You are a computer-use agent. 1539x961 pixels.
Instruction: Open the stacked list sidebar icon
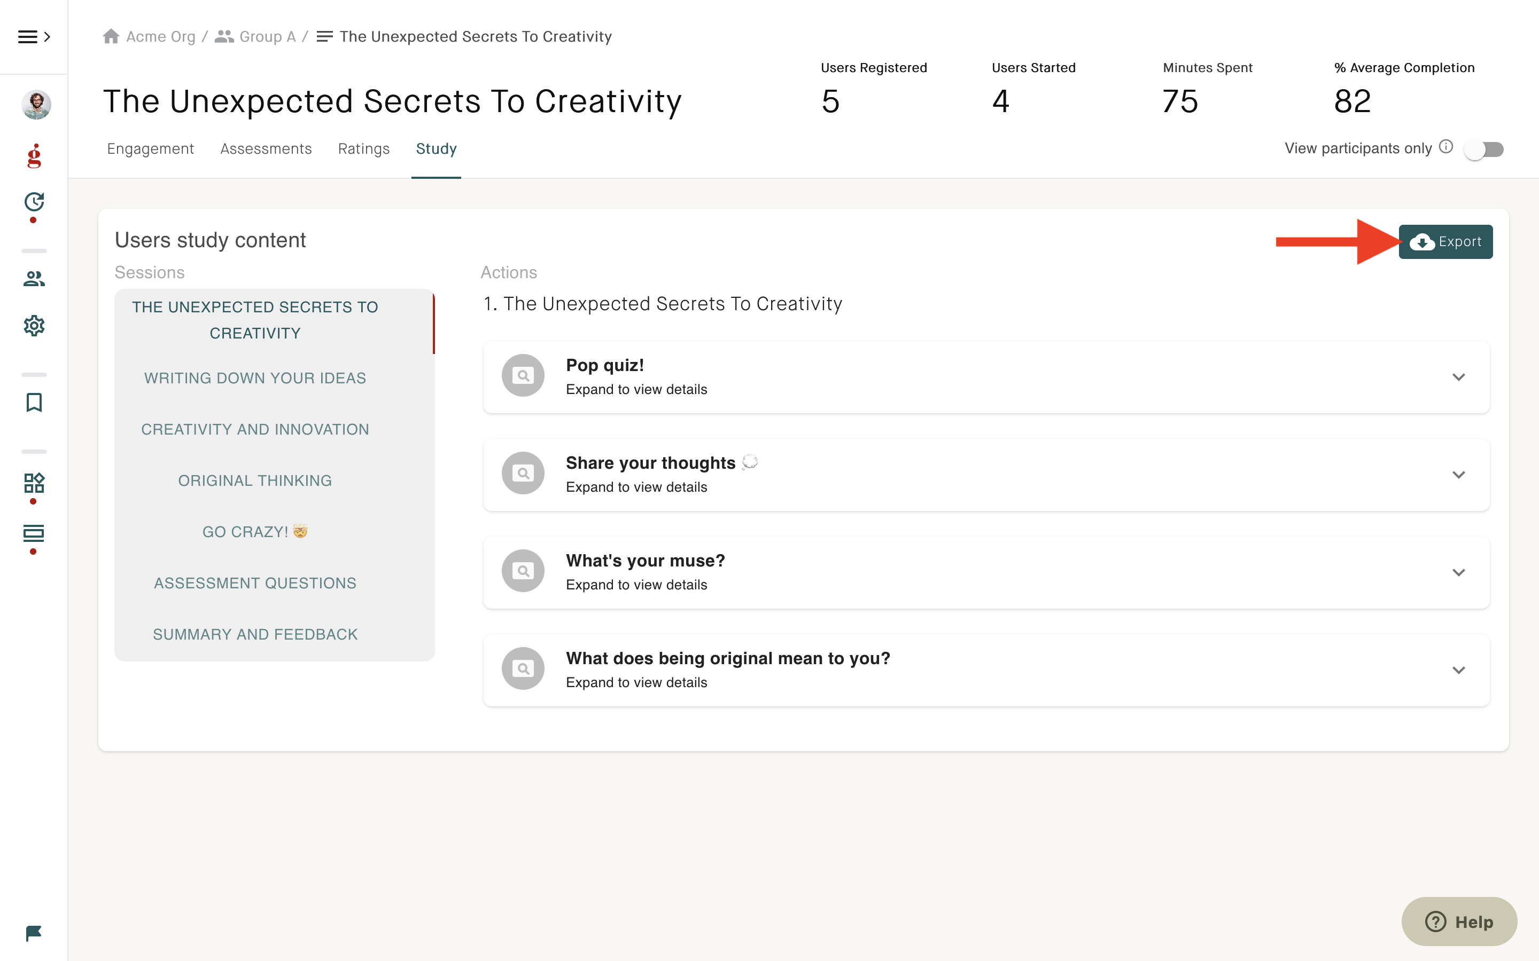click(x=34, y=533)
